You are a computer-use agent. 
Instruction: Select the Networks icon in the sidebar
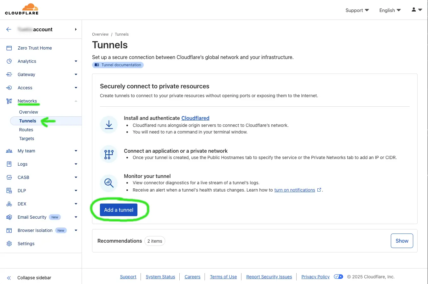click(x=9, y=101)
